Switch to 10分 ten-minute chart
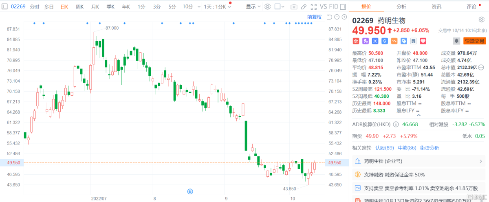The width and height of the screenshot is (489, 202). (x=188, y=7)
